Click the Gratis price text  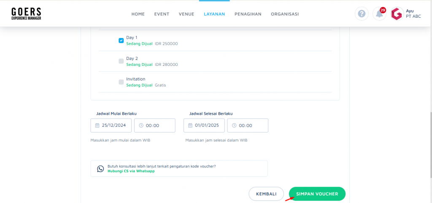point(160,85)
